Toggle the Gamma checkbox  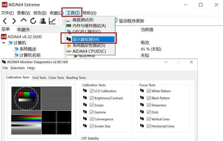pos(92,112)
